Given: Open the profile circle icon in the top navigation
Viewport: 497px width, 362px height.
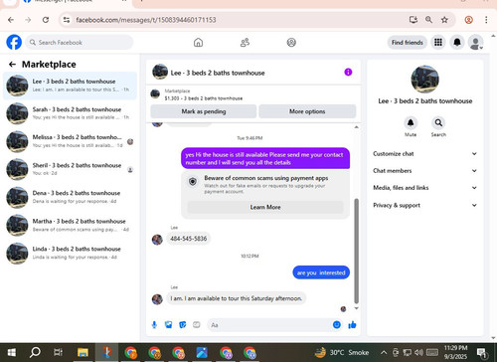Looking at the screenshot, I should pyautogui.click(x=291, y=43).
